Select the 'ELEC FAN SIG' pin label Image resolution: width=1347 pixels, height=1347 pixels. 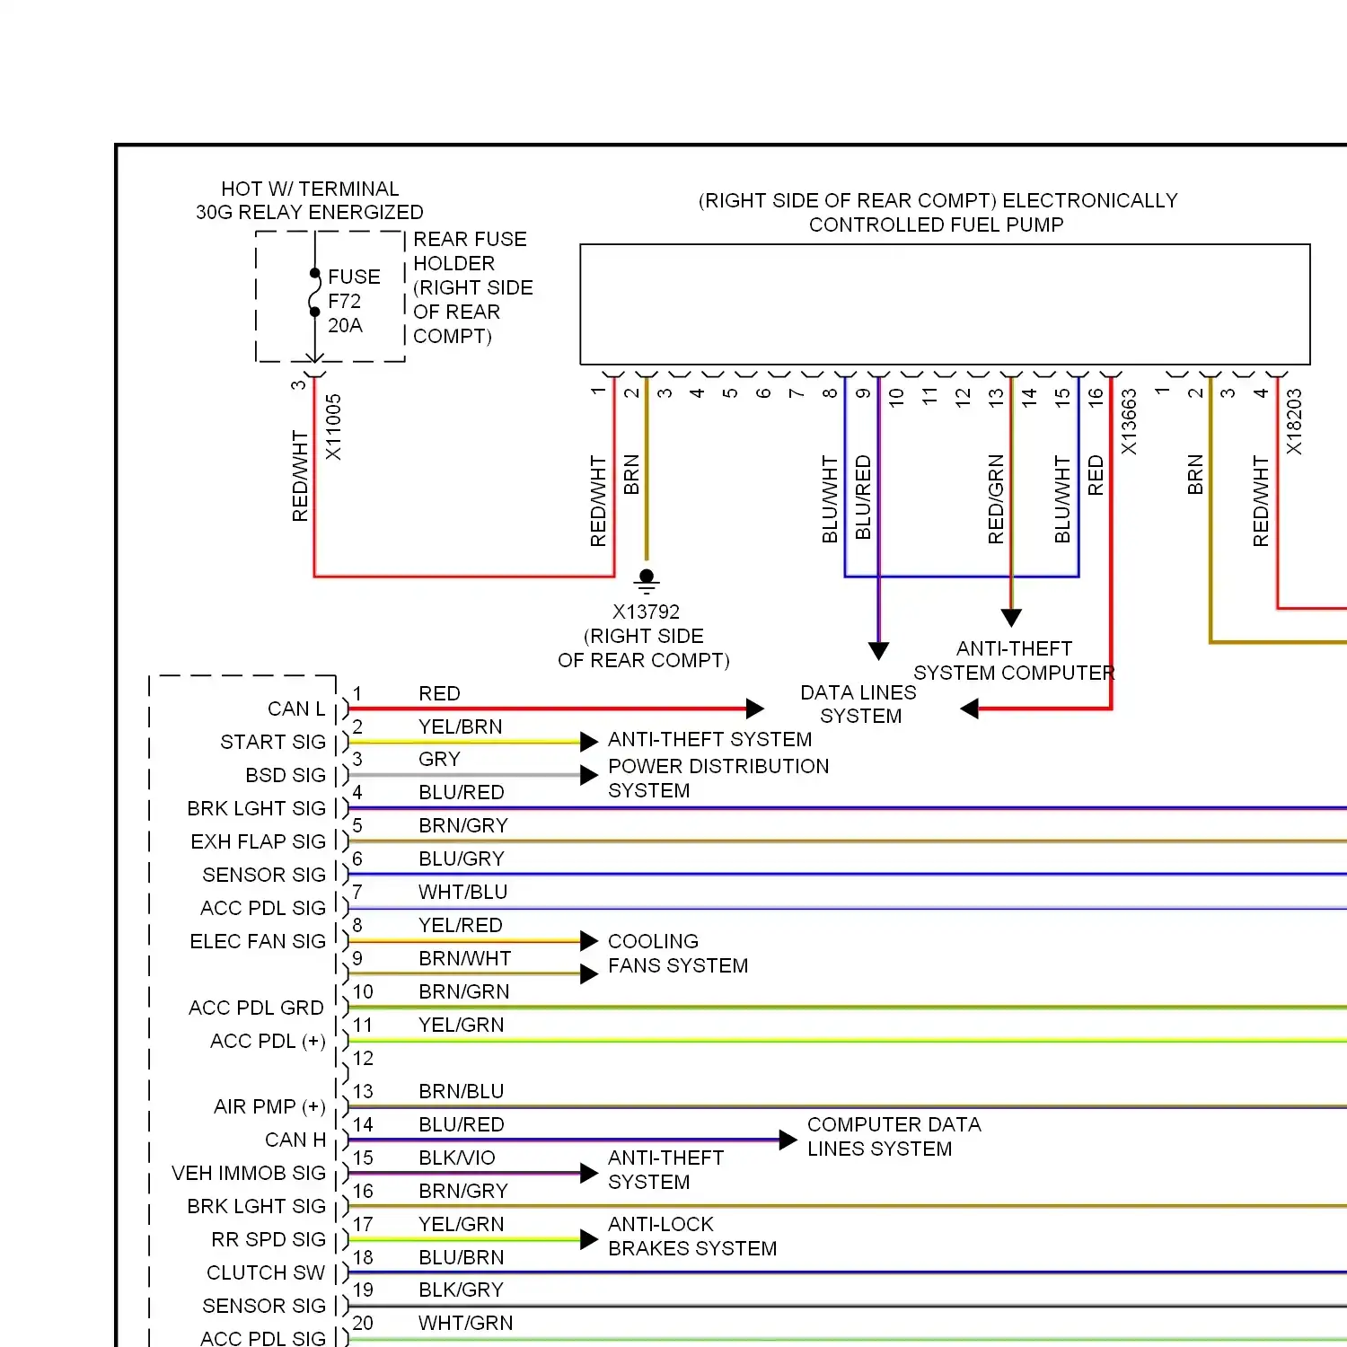[258, 941]
